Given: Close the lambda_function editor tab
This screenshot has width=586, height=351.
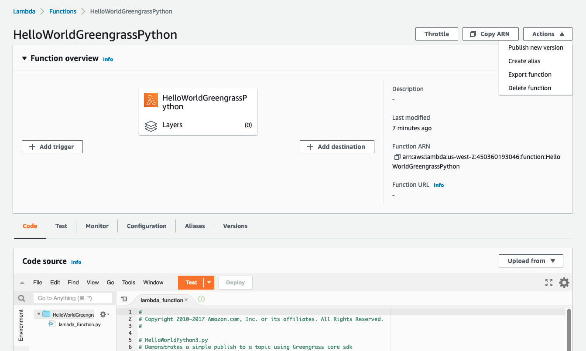Looking at the screenshot, I should coord(186,300).
